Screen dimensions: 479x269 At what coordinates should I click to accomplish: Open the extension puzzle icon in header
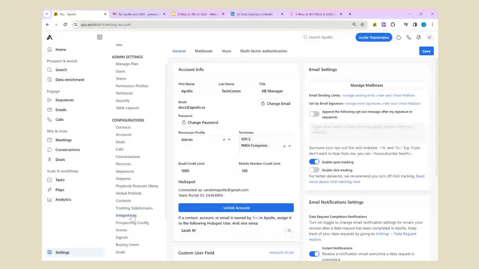point(399,37)
